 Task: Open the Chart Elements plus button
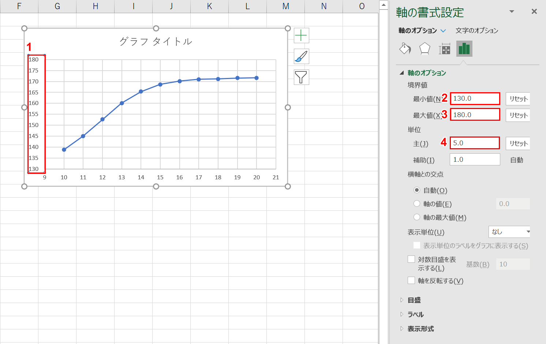coord(301,35)
